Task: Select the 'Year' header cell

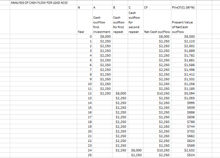Action: point(84,22)
